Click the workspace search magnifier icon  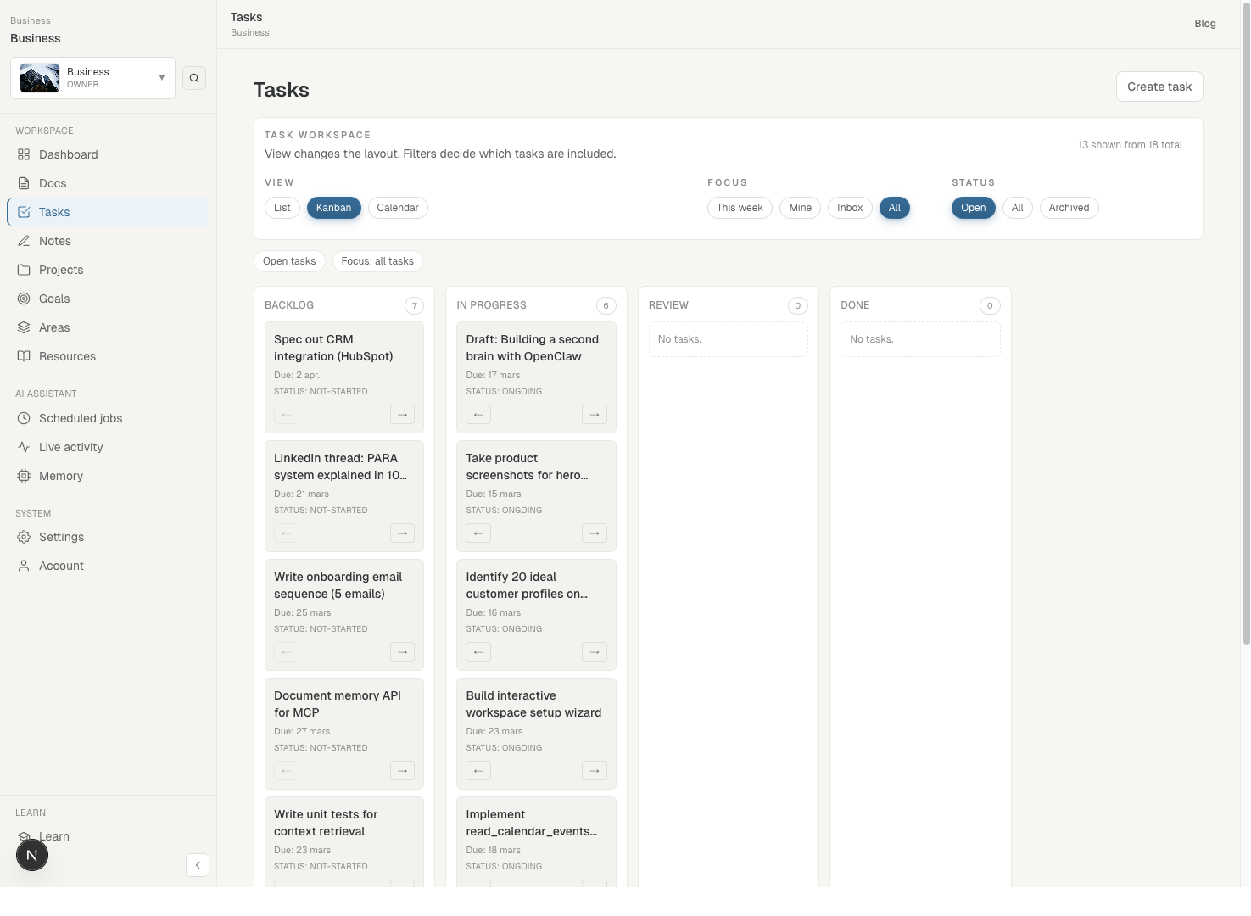coord(194,78)
